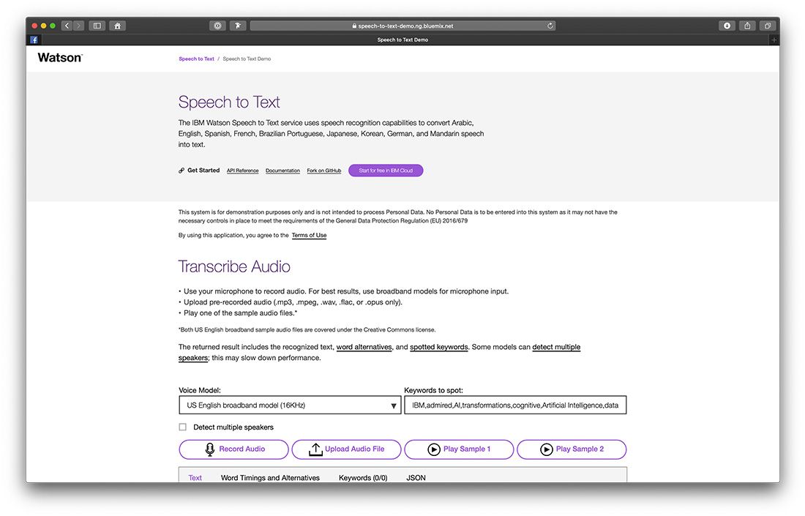Open the home page icon
This screenshot has height=516, width=805.
(x=117, y=26)
